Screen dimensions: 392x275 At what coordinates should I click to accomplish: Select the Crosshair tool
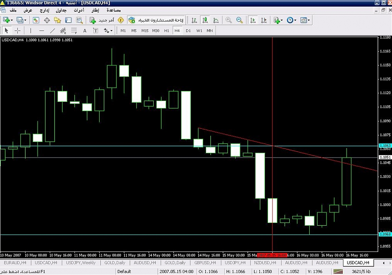[x=18, y=31]
